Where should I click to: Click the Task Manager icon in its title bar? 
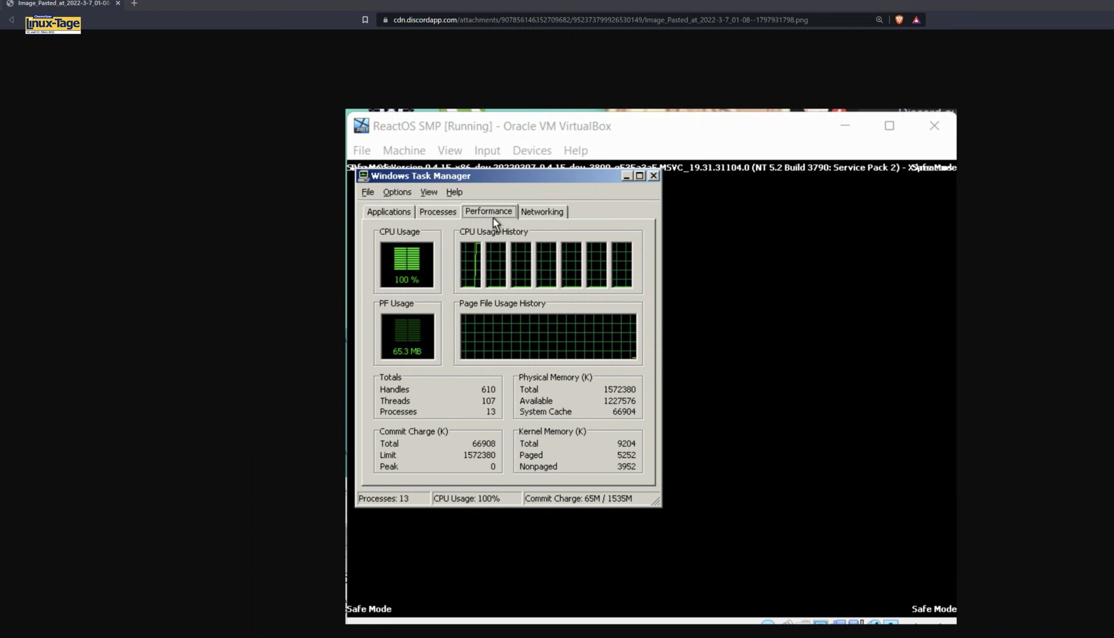pos(363,176)
